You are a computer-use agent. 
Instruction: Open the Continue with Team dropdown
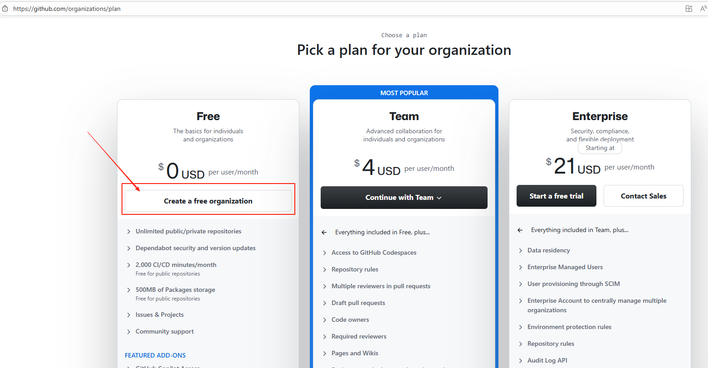pyautogui.click(x=404, y=198)
